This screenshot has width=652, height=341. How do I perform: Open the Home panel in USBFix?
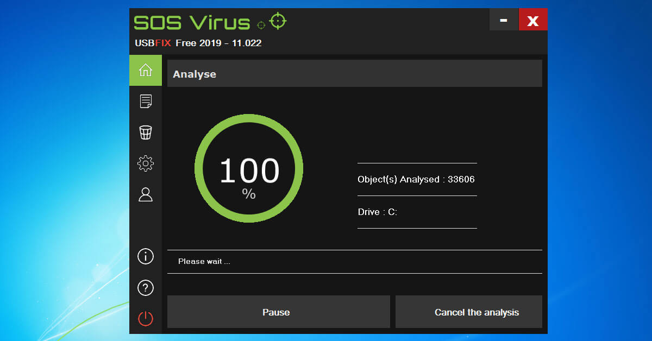(145, 70)
